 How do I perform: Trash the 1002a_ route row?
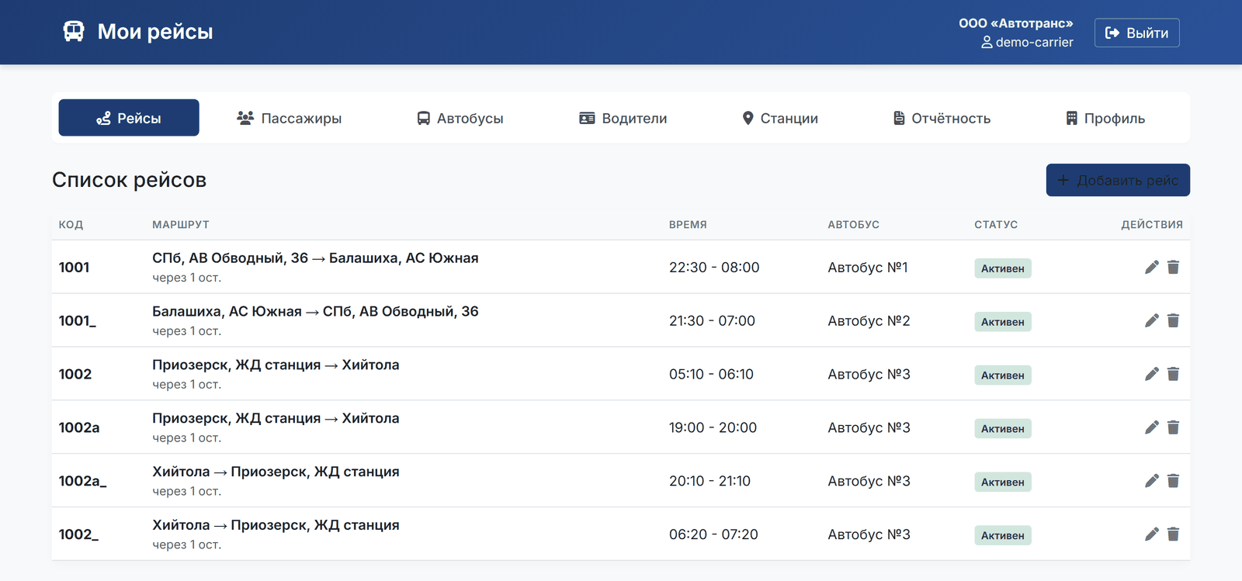coord(1173,481)
